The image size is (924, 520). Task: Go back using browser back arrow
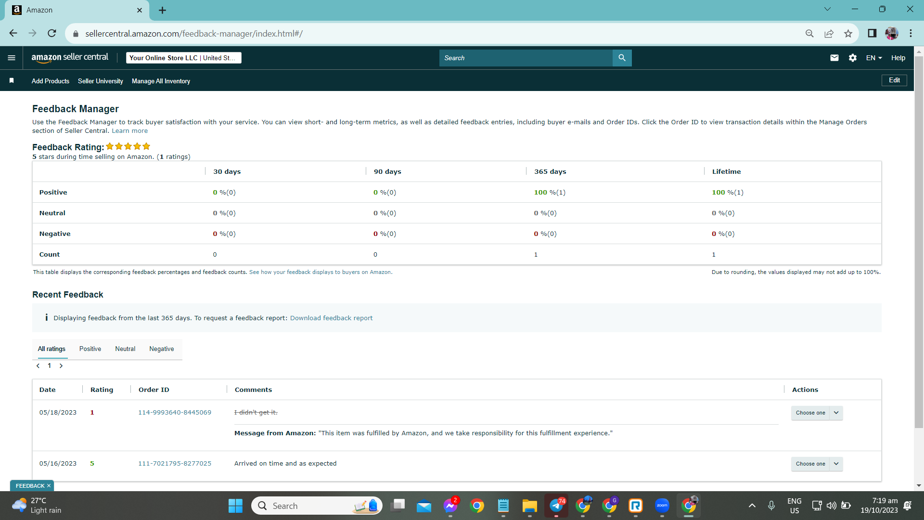pos(13,33)
